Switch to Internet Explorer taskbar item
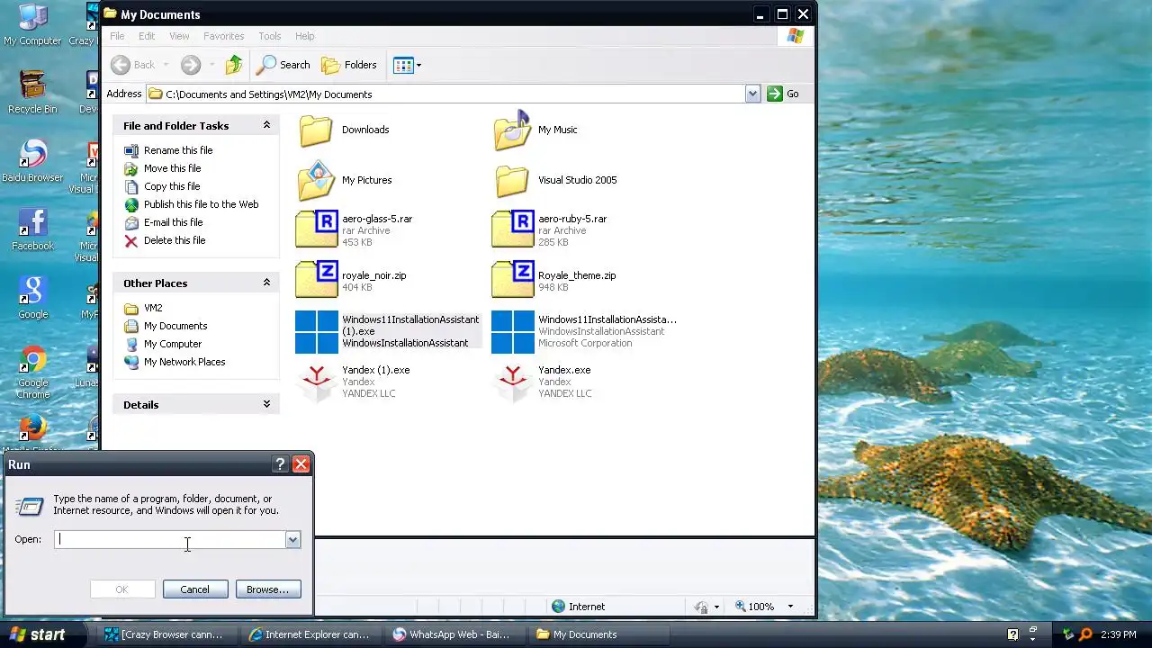This screenshot has height=648, width=1152. (x=312, y=634)
